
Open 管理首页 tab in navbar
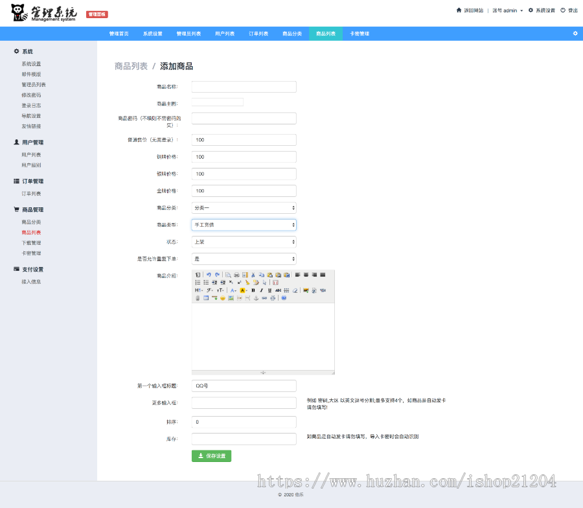(119, 34)
